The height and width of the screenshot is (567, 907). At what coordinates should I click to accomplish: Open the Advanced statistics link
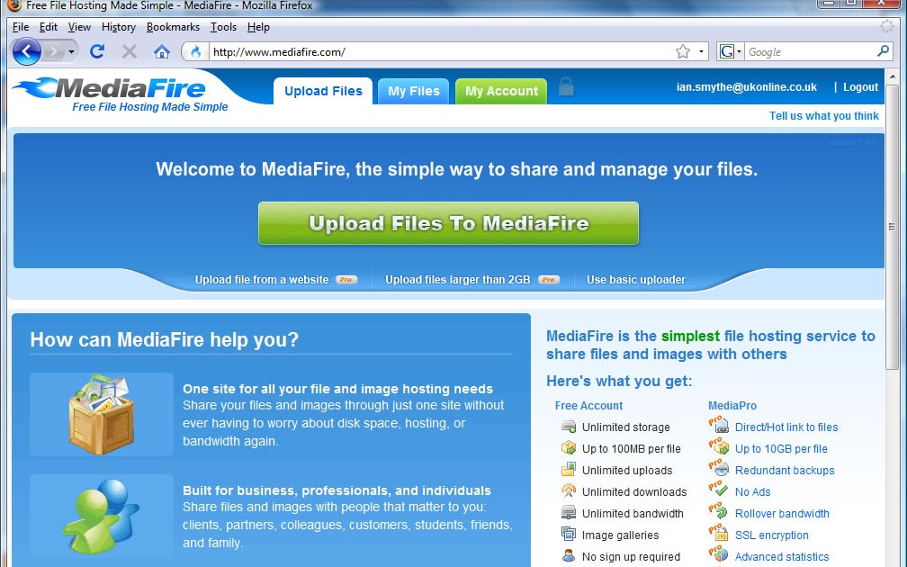pos(781,556)
